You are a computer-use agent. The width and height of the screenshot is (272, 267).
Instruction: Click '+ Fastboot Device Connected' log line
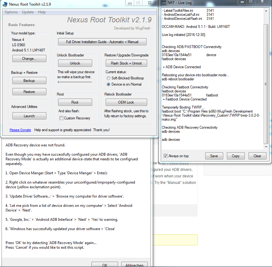(x=185, y=99)
